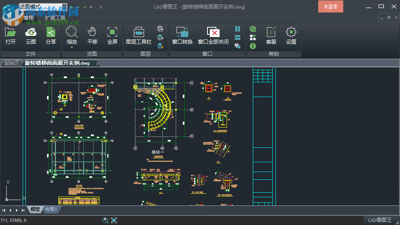Open the 云图 cloud drawings tool
Image resolution: width=400 pixels, height=225 pixels.
[31, 35]
